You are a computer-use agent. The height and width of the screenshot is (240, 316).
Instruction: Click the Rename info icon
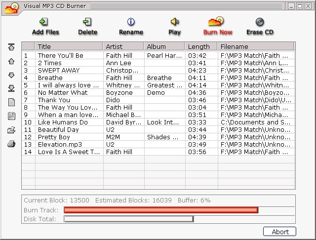click(x=131, y=22)
